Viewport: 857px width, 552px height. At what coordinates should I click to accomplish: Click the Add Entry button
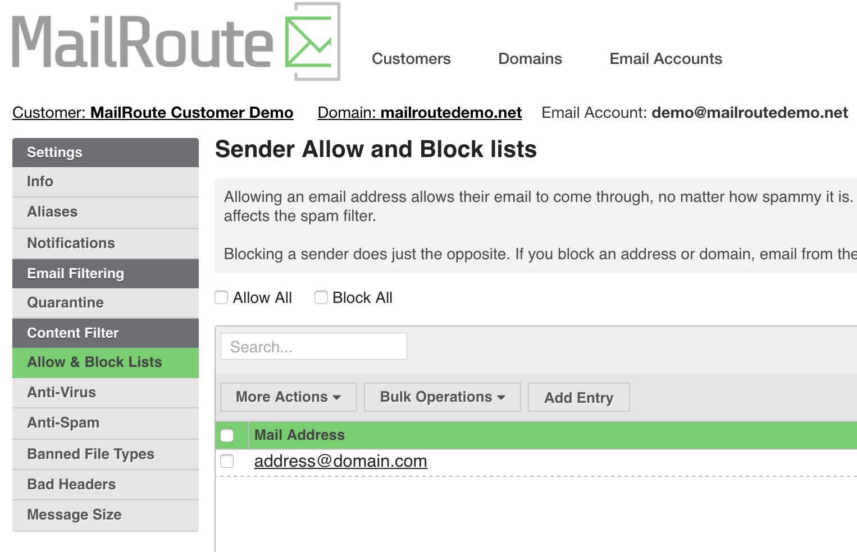pos(579,397)
